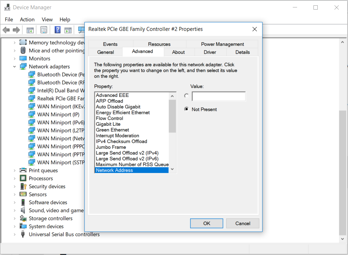Click the WAN Miniport (IP) adapter icon

pos(32,114)
